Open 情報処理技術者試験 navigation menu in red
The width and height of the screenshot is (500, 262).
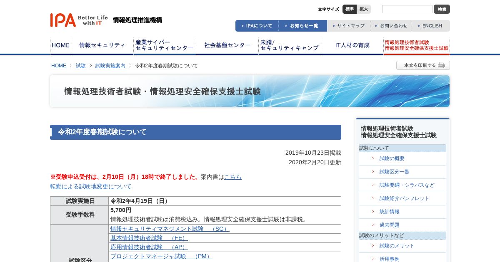point(417,45)
